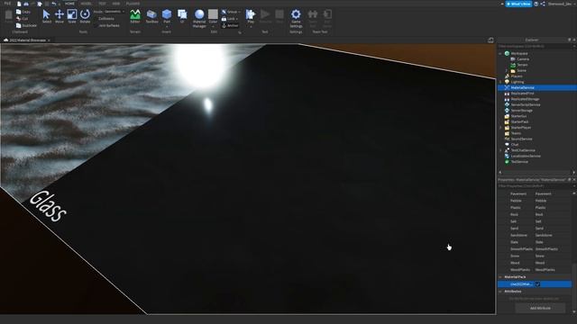Screen dimensions: 577x324
Task: Click the Play test button
Action: pos(251,17)
